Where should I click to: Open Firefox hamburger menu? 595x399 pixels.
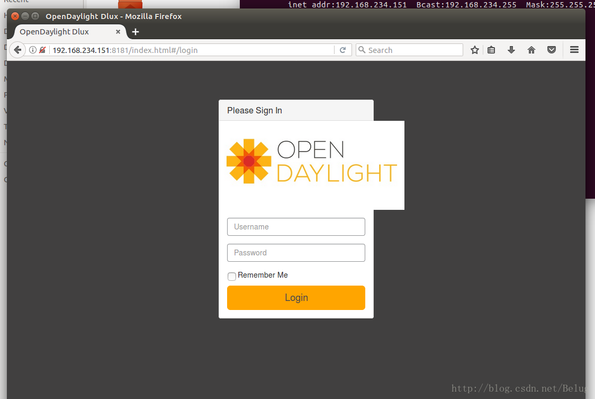574,50
